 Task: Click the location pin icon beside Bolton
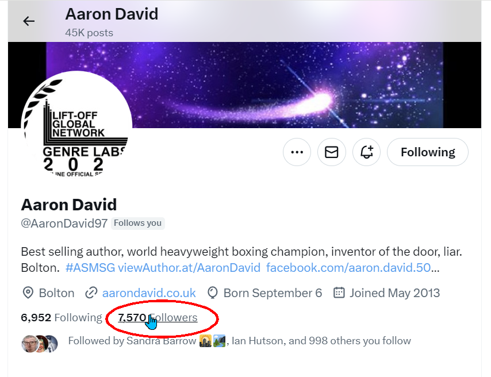tap(26, 293)
